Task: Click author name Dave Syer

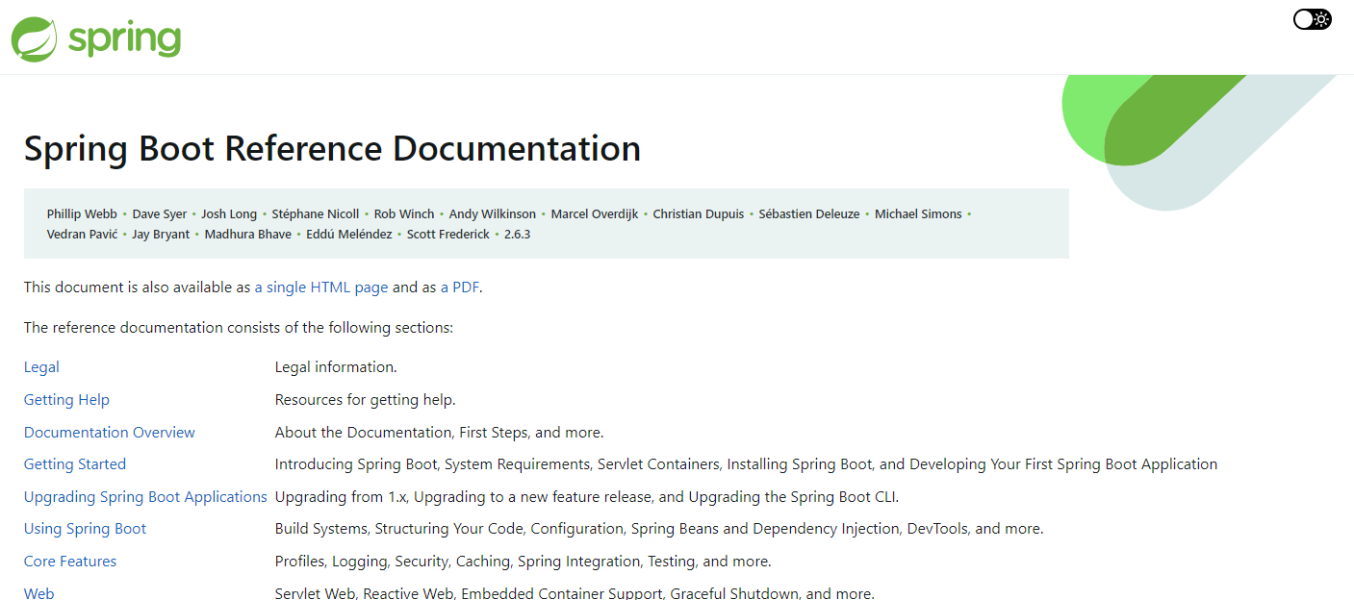Action: 160,214
